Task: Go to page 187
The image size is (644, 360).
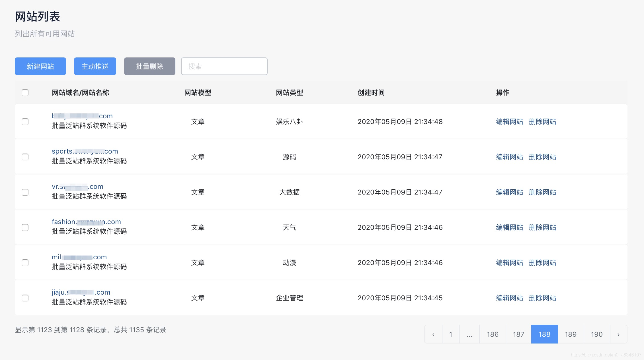Action: (518, 334)
